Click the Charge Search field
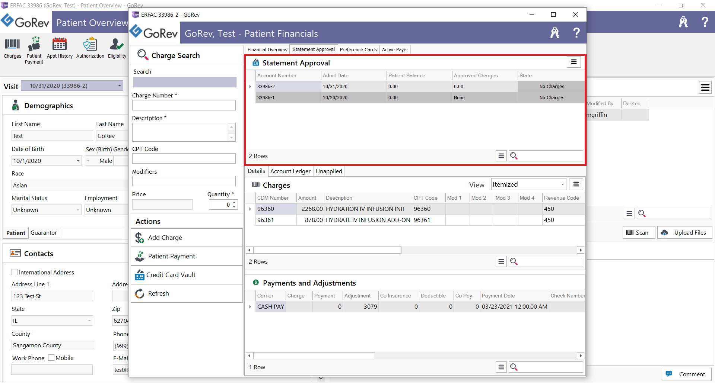The image size is (715, 383). point(184,82)
